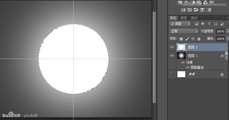Click the pixel layer filter icon
Screen dimensions: 229x120
[x=197, y=24]
